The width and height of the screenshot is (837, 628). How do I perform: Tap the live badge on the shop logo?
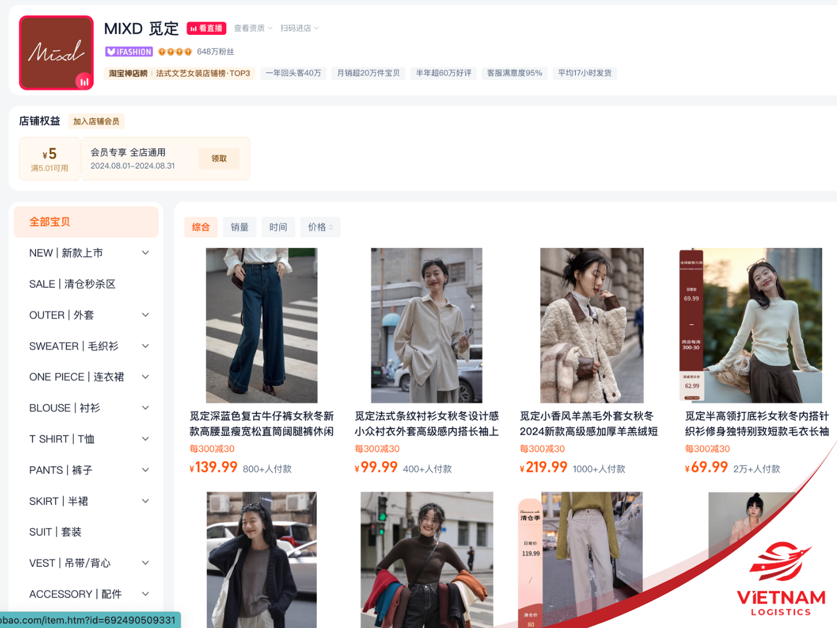84,81
